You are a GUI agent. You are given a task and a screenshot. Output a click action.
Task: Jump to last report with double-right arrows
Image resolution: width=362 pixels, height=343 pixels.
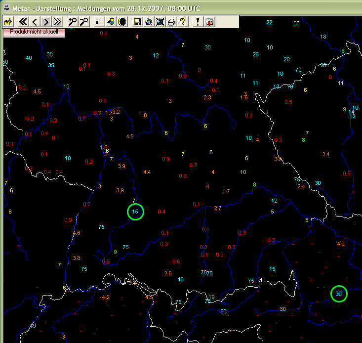pos(57,22)
